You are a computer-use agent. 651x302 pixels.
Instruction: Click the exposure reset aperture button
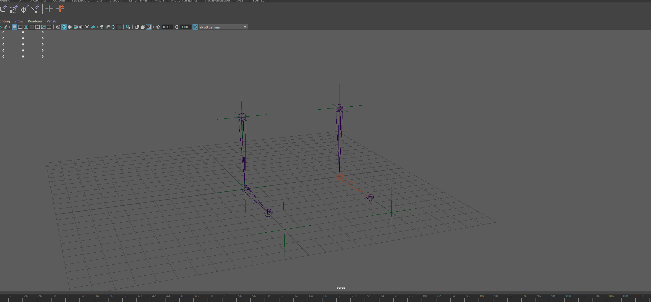158,27
